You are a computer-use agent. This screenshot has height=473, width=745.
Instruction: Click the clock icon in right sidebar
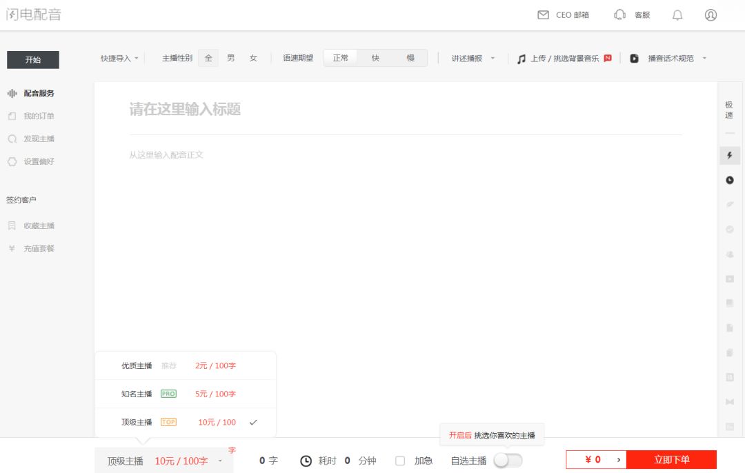730,180
